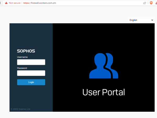Click the share page icon in address bar
Image resolution: width=157 pixels, height=118 pixels.
(x=145, y=3)
